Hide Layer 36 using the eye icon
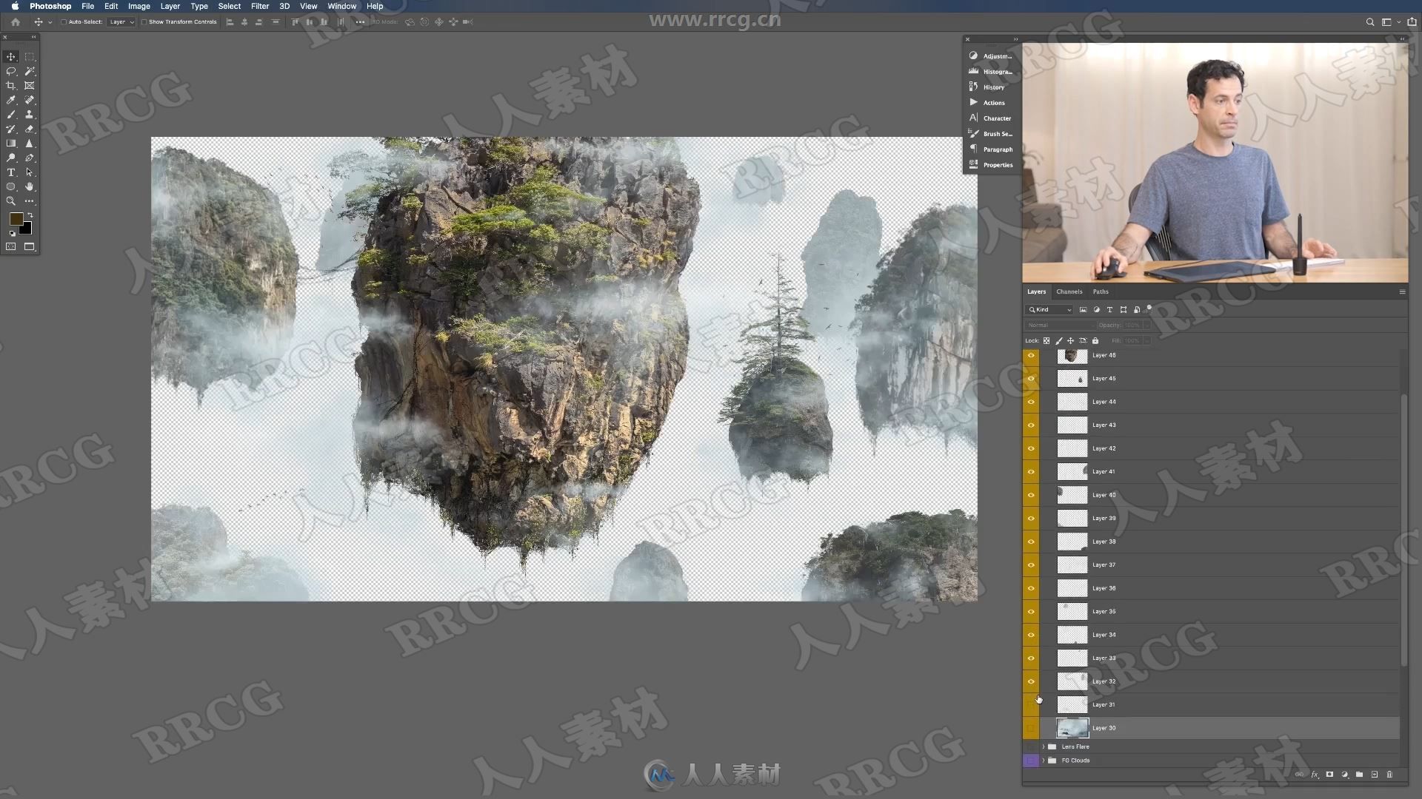This screenshot has height=799, width=1422. point(1031,588)
